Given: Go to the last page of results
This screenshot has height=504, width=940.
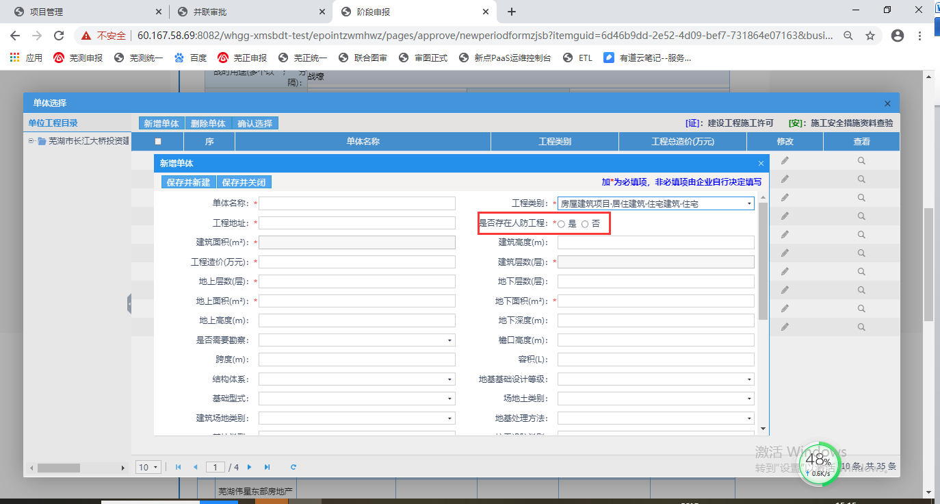Looking at the screenshot, I should coord(267,467).
